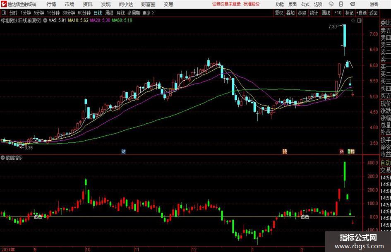Open the 功能 menu
The image size is (391, 252).
pyautogui.click(x=280, y=4)
